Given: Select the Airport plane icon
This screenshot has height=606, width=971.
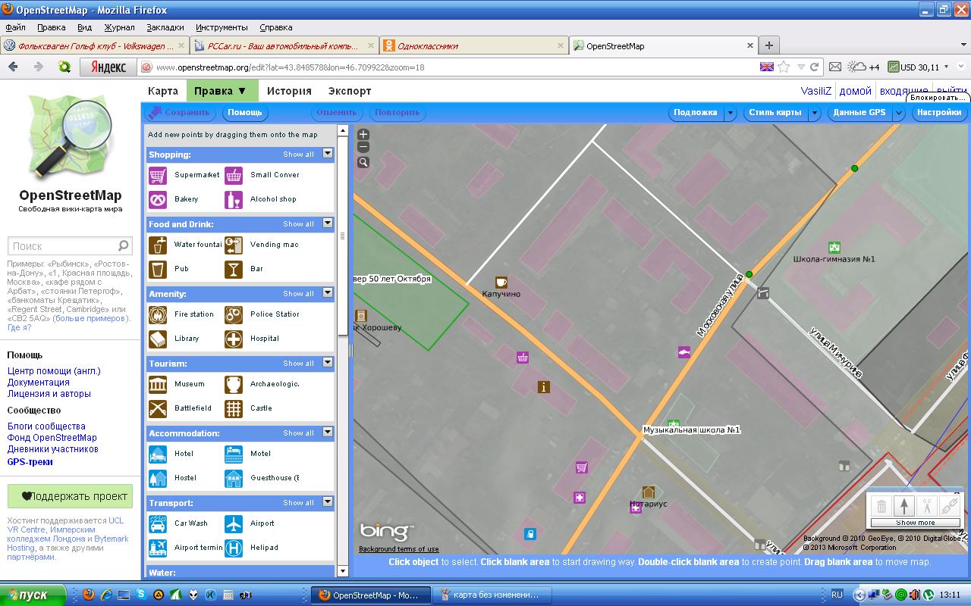Looking at the screenshot, I should coord(234,523).
